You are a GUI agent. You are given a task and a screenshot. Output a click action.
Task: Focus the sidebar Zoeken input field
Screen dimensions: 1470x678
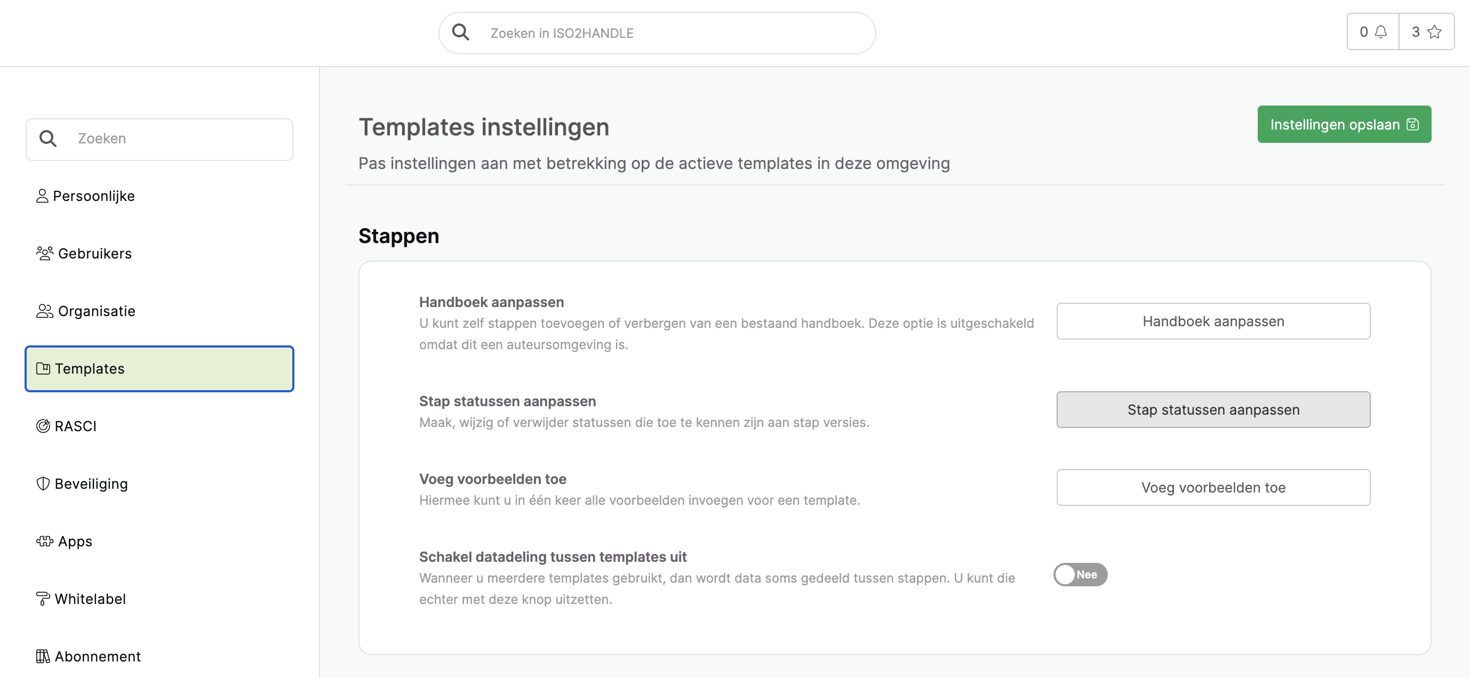(159, 139)
